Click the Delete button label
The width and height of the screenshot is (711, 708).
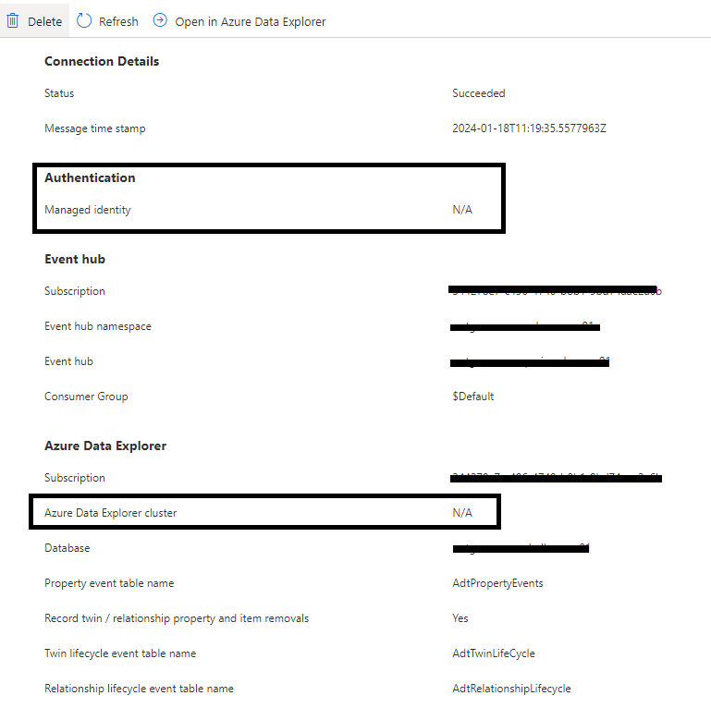[x=44, y=22]
